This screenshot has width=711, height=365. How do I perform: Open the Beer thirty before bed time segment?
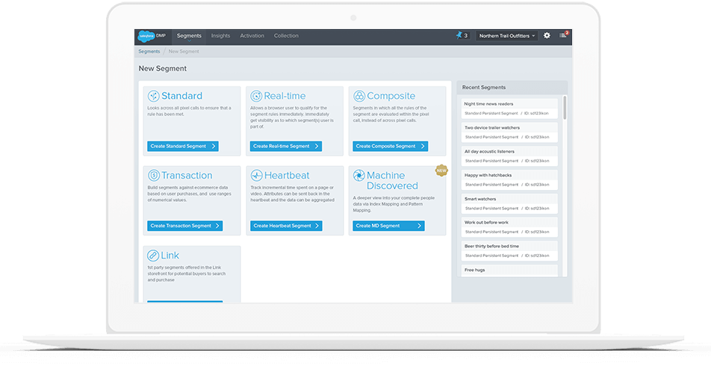pyautogui.click(x=509, y=251)
